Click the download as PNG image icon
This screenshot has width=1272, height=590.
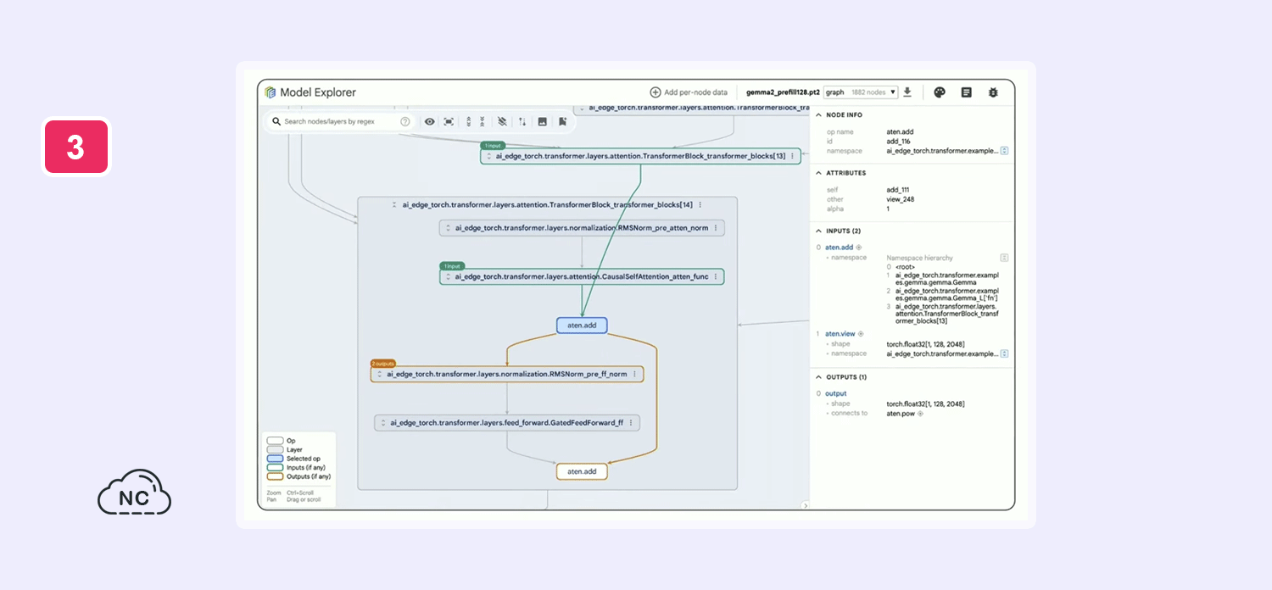(x=542, y=122)
